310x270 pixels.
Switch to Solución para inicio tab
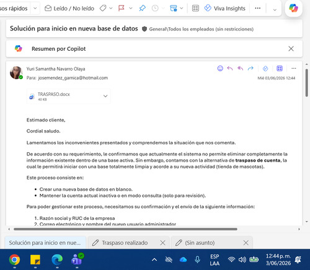45,243
